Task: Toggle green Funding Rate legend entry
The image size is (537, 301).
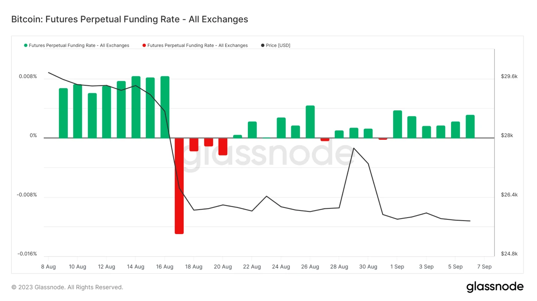Action: (x=79, y=45)
